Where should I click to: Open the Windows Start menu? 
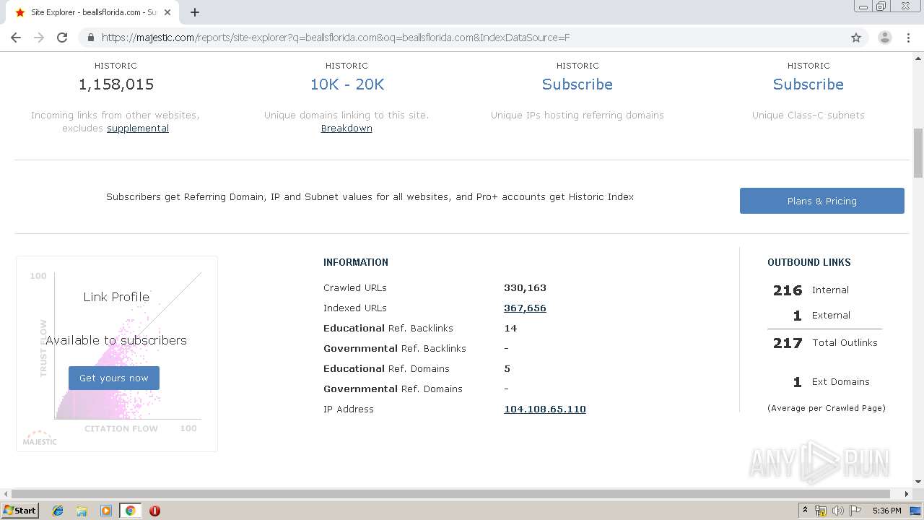(20, 511)
